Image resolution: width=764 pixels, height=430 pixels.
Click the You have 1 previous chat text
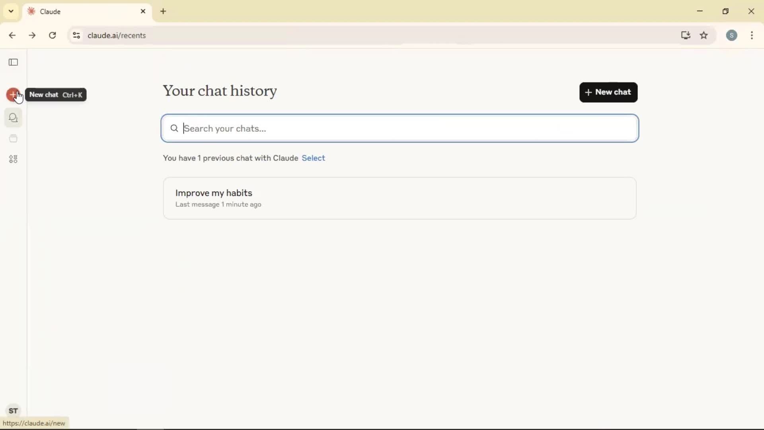[230, 158]
